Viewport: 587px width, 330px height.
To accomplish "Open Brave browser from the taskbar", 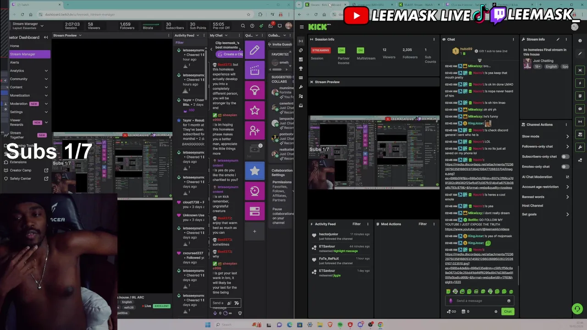I will [x=330, y=325].
